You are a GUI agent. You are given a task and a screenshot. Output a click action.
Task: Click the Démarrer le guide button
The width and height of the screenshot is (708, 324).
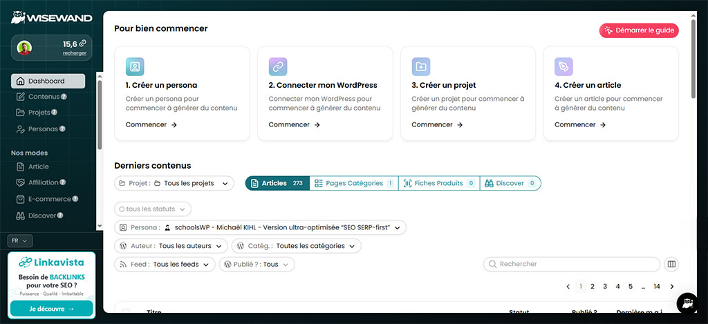639,30
